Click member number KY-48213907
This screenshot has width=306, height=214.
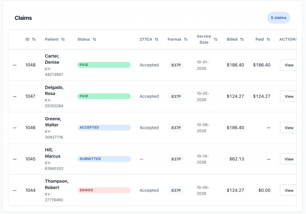54,72
